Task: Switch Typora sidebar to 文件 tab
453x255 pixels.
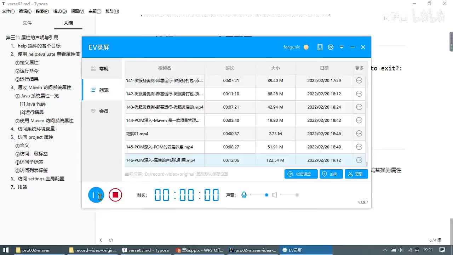Action: [x=27, y=23]
